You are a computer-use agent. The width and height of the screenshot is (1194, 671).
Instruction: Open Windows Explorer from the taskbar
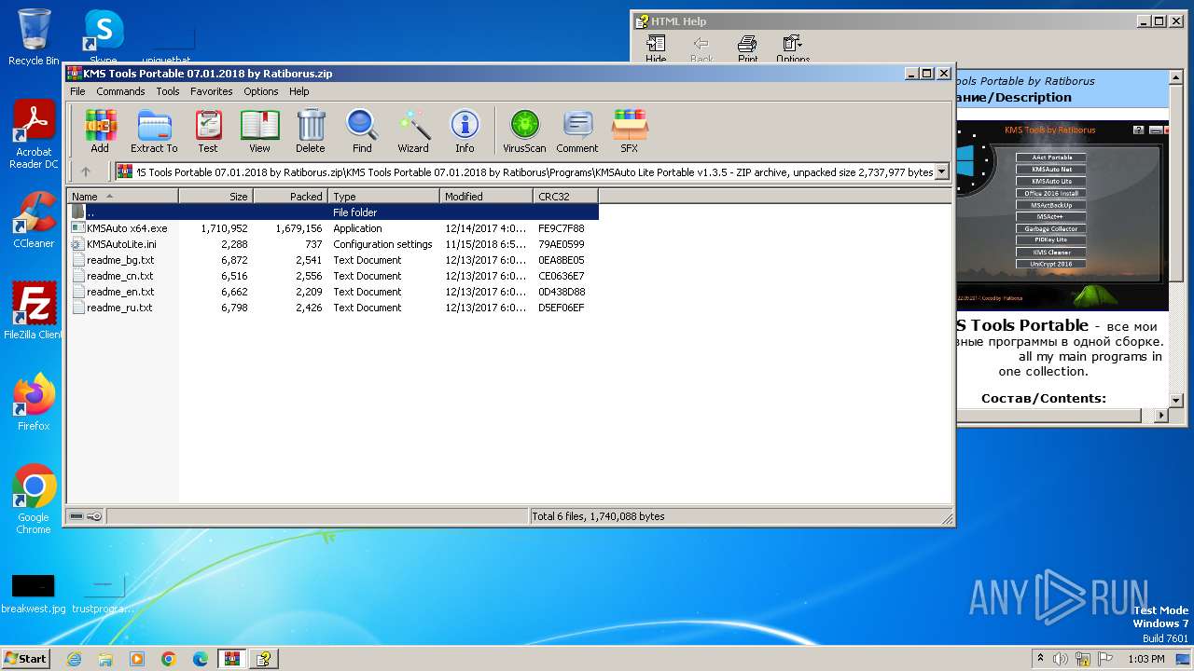click(x=105, y=659)
